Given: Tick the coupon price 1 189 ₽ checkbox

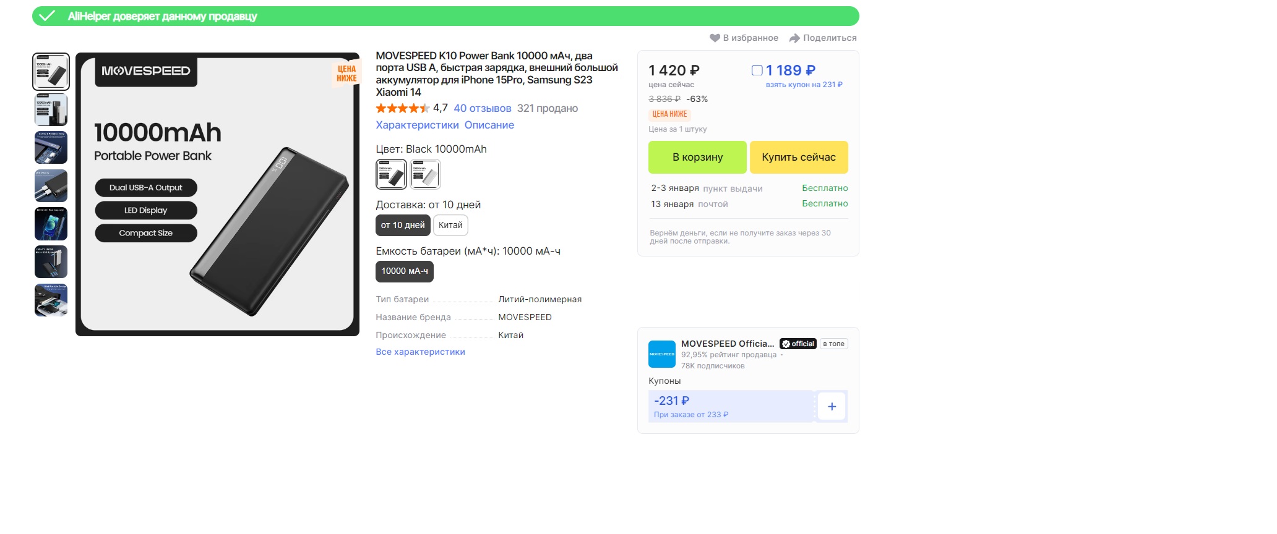Looking at the screenshot, I should 757,70.
